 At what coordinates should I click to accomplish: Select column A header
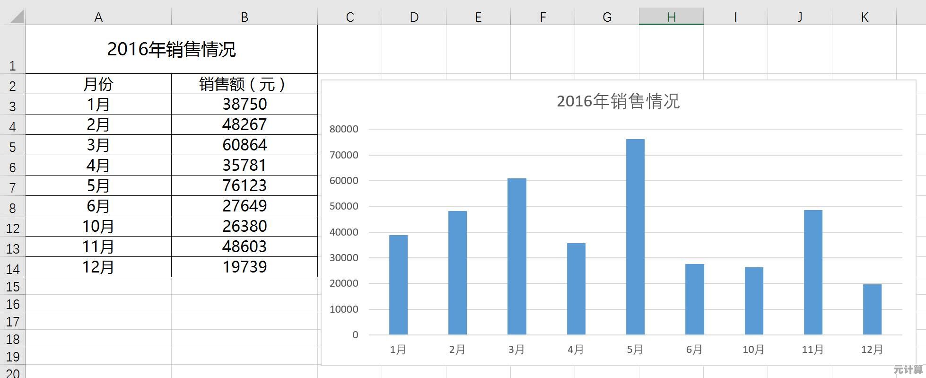point(98,18)
